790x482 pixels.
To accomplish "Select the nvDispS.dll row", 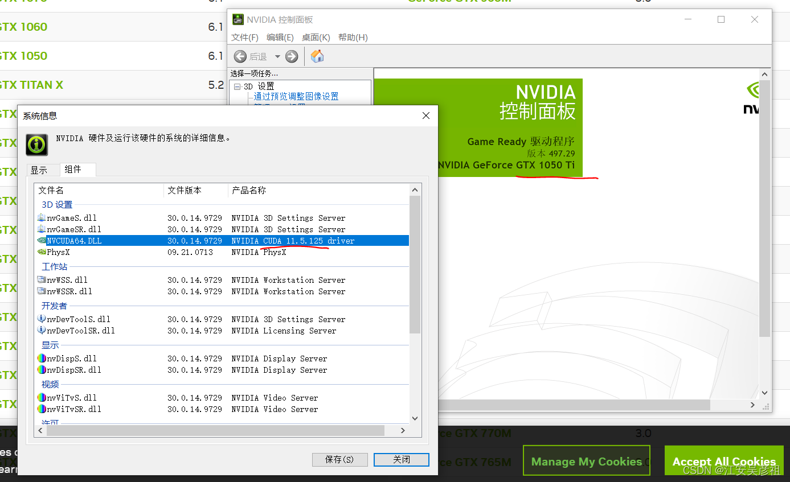I will (222, 359).
